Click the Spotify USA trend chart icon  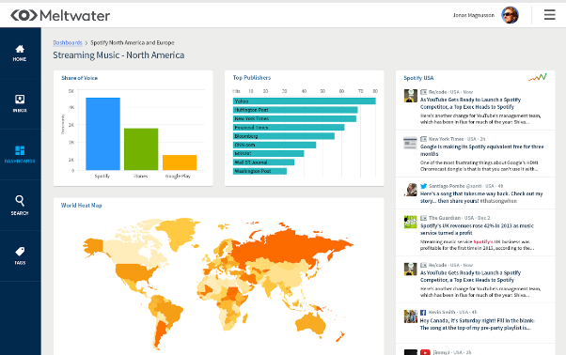538,77
